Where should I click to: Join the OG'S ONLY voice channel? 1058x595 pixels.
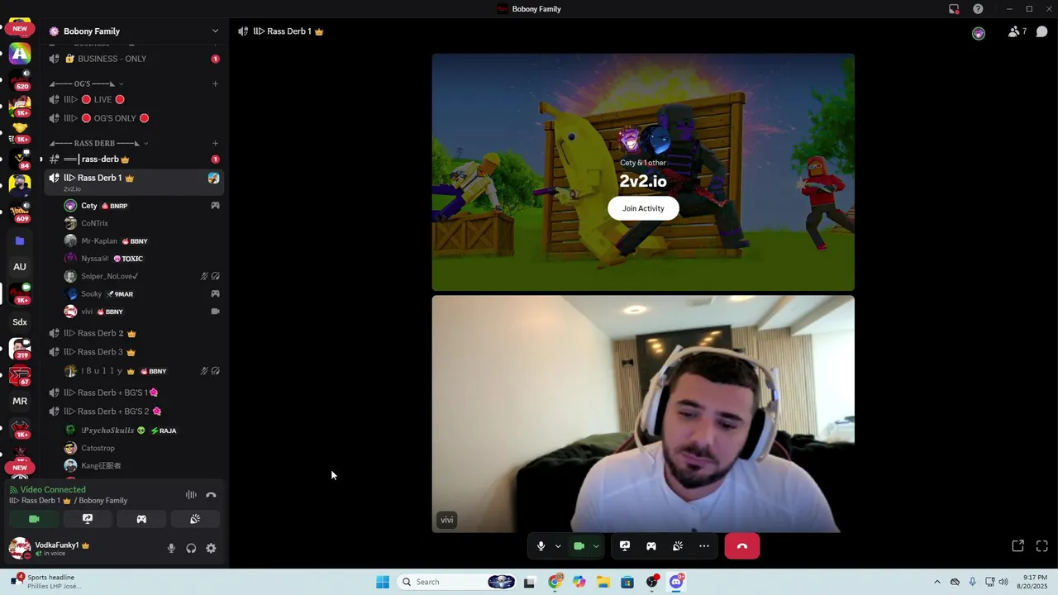coord(135,118)
